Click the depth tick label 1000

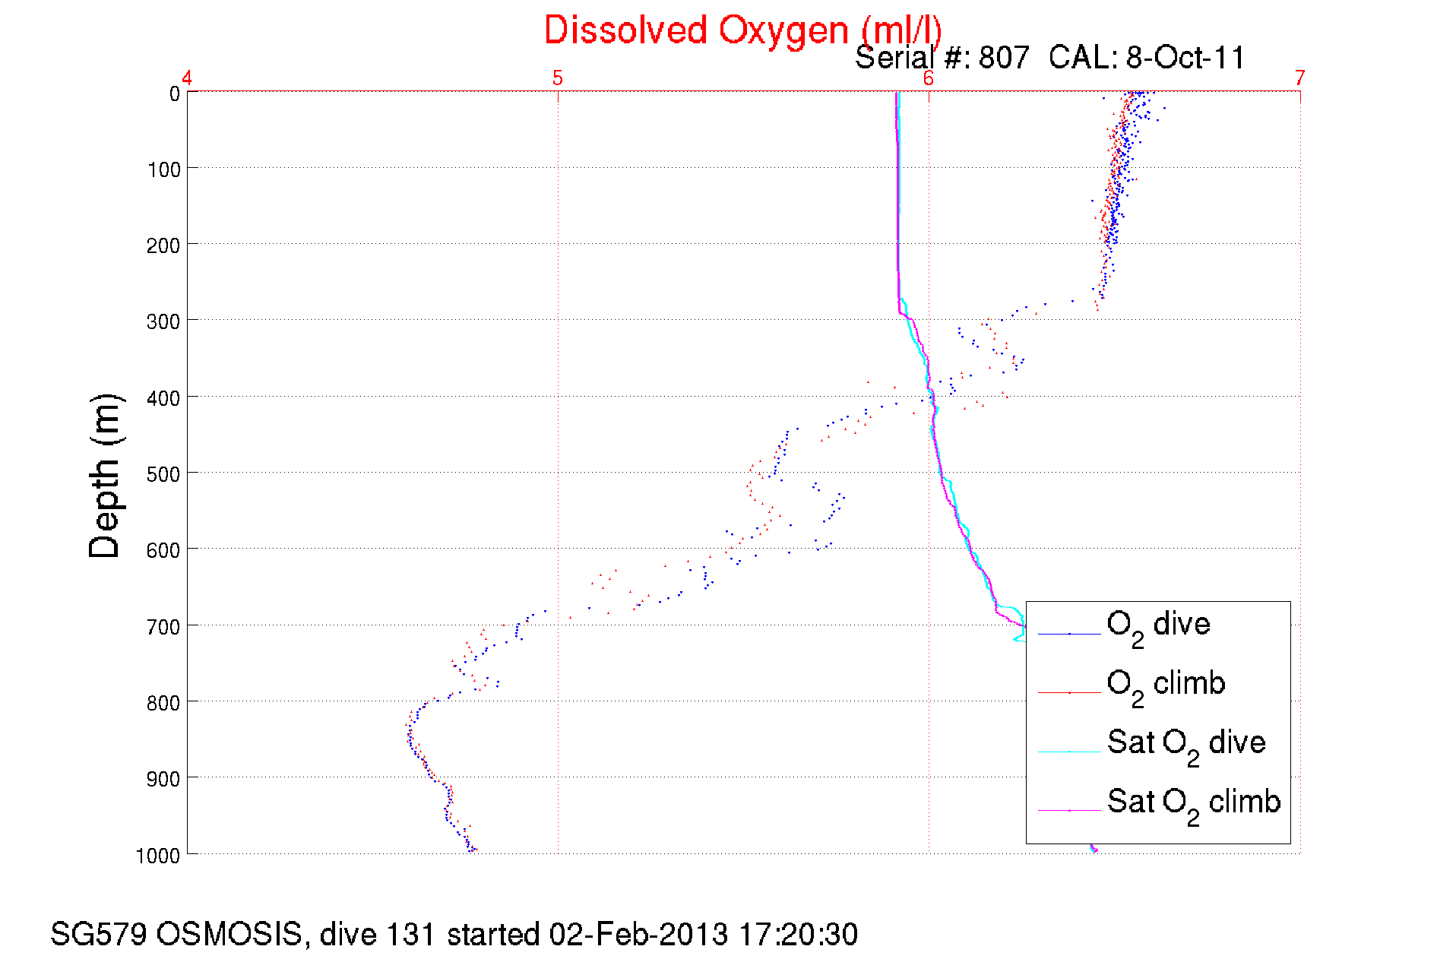[158, 856]
